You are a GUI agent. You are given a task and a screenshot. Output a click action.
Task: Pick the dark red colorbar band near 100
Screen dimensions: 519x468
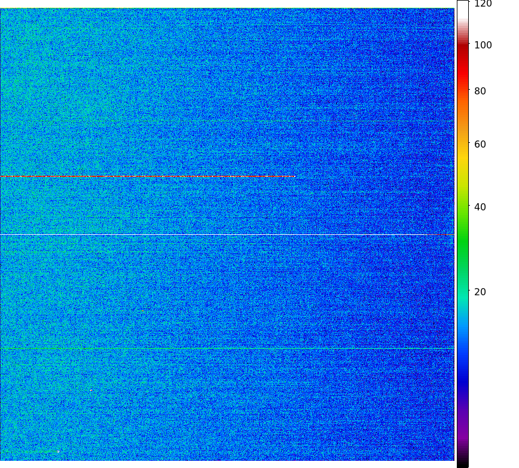[x=462, y=47]
